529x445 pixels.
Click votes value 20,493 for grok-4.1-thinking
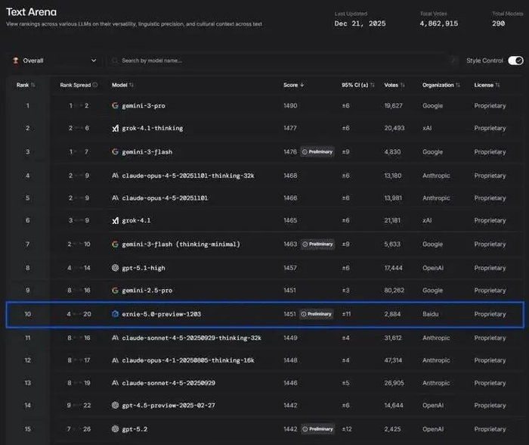coord(394,128)
